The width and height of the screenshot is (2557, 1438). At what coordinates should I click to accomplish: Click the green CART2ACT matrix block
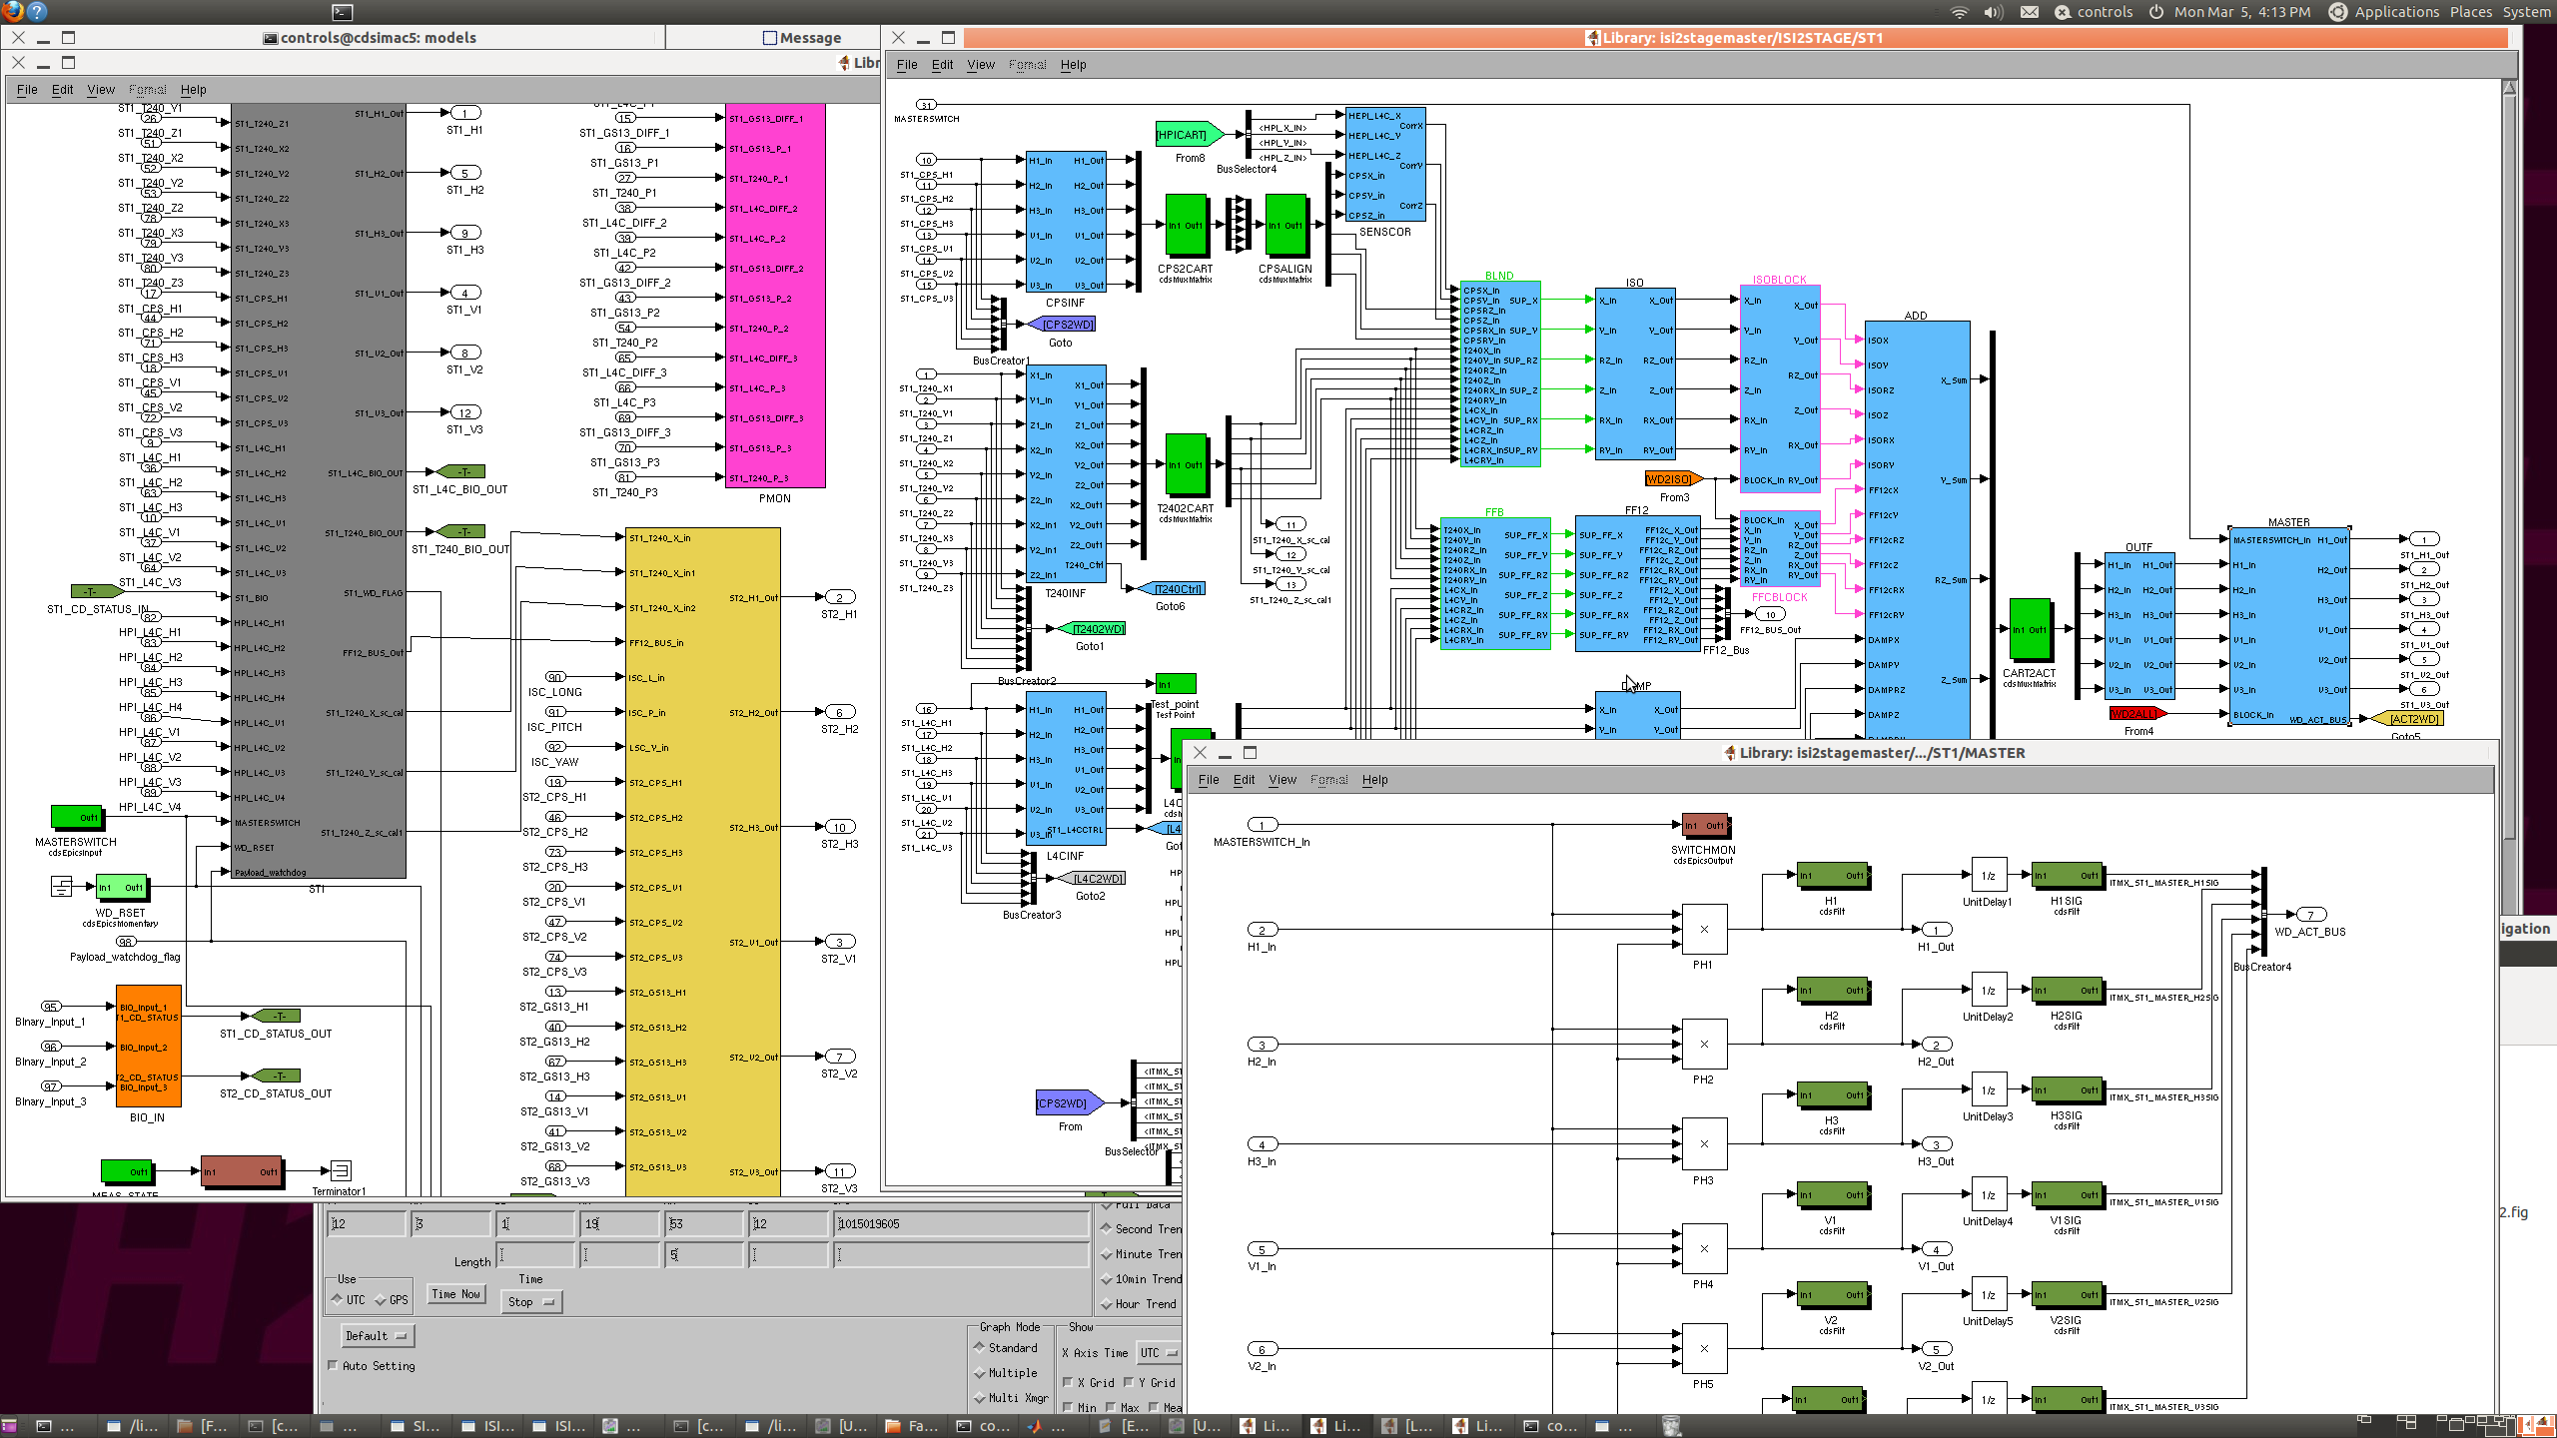pyautogui.click(x=2030, y=629)
